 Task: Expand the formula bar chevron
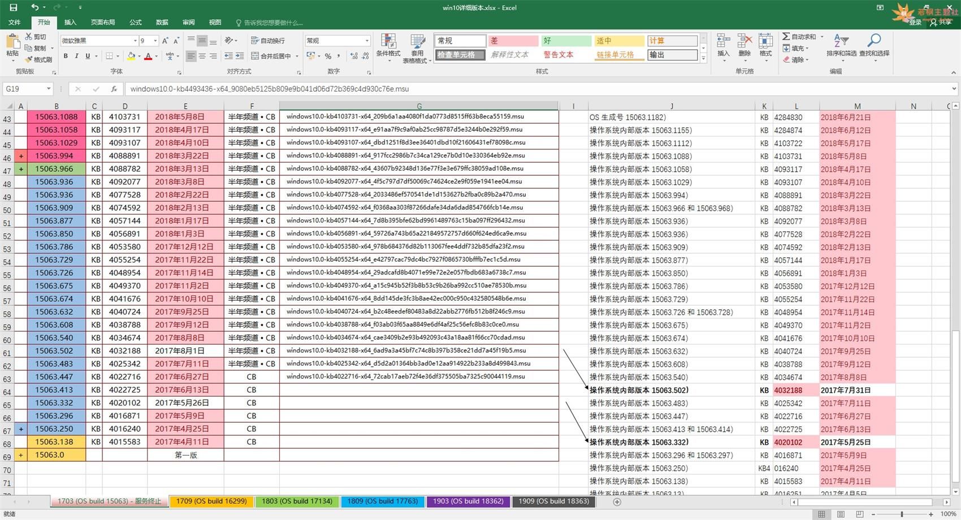tap(954, 89)
